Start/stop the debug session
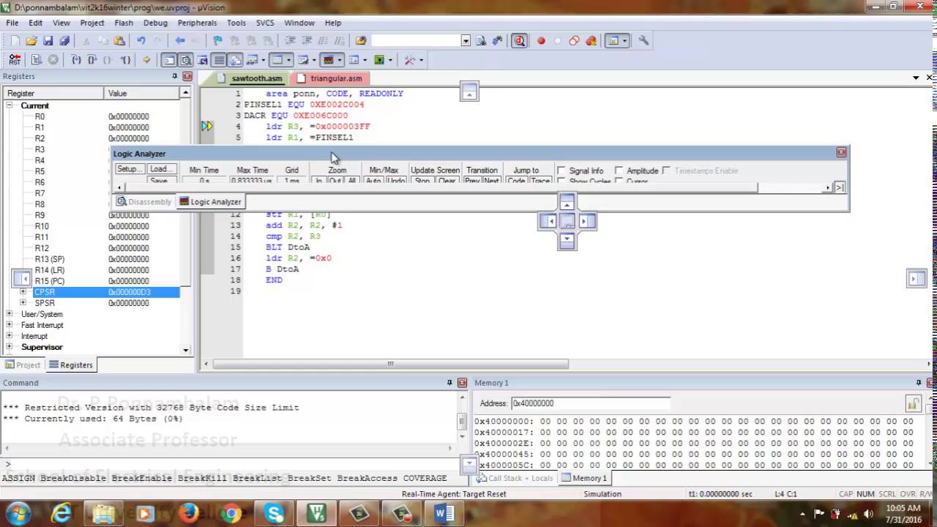This screenshot has height=527, width=937. click(x=520, y=41)
